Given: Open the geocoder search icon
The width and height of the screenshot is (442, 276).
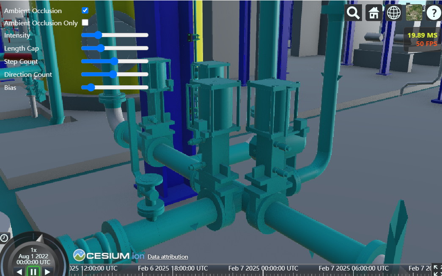Looking at the screenshot, I should (353, 13).
